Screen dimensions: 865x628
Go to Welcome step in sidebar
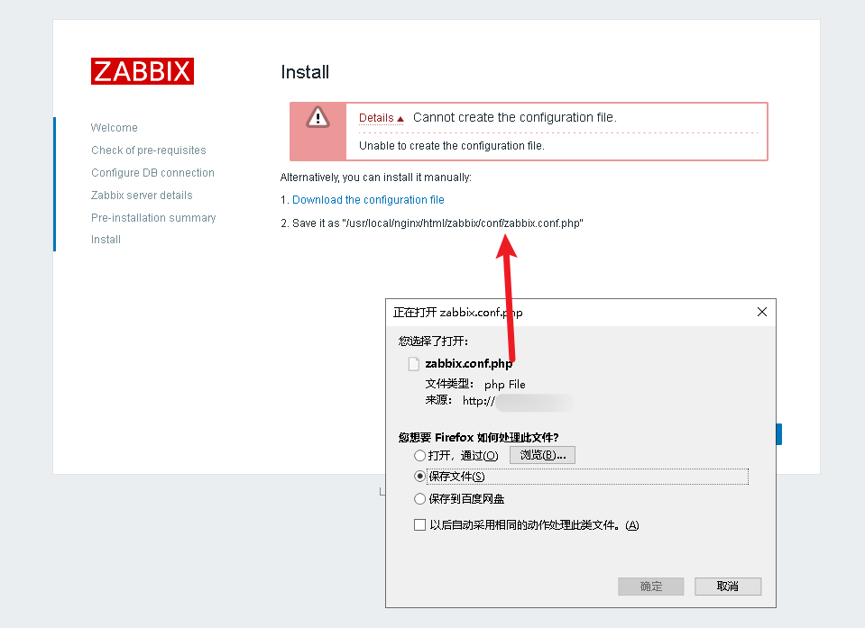coord(115,128)
